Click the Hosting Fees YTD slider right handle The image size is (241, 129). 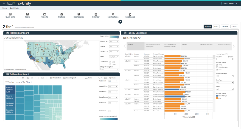pyautogui.click(x=233, y=59)
